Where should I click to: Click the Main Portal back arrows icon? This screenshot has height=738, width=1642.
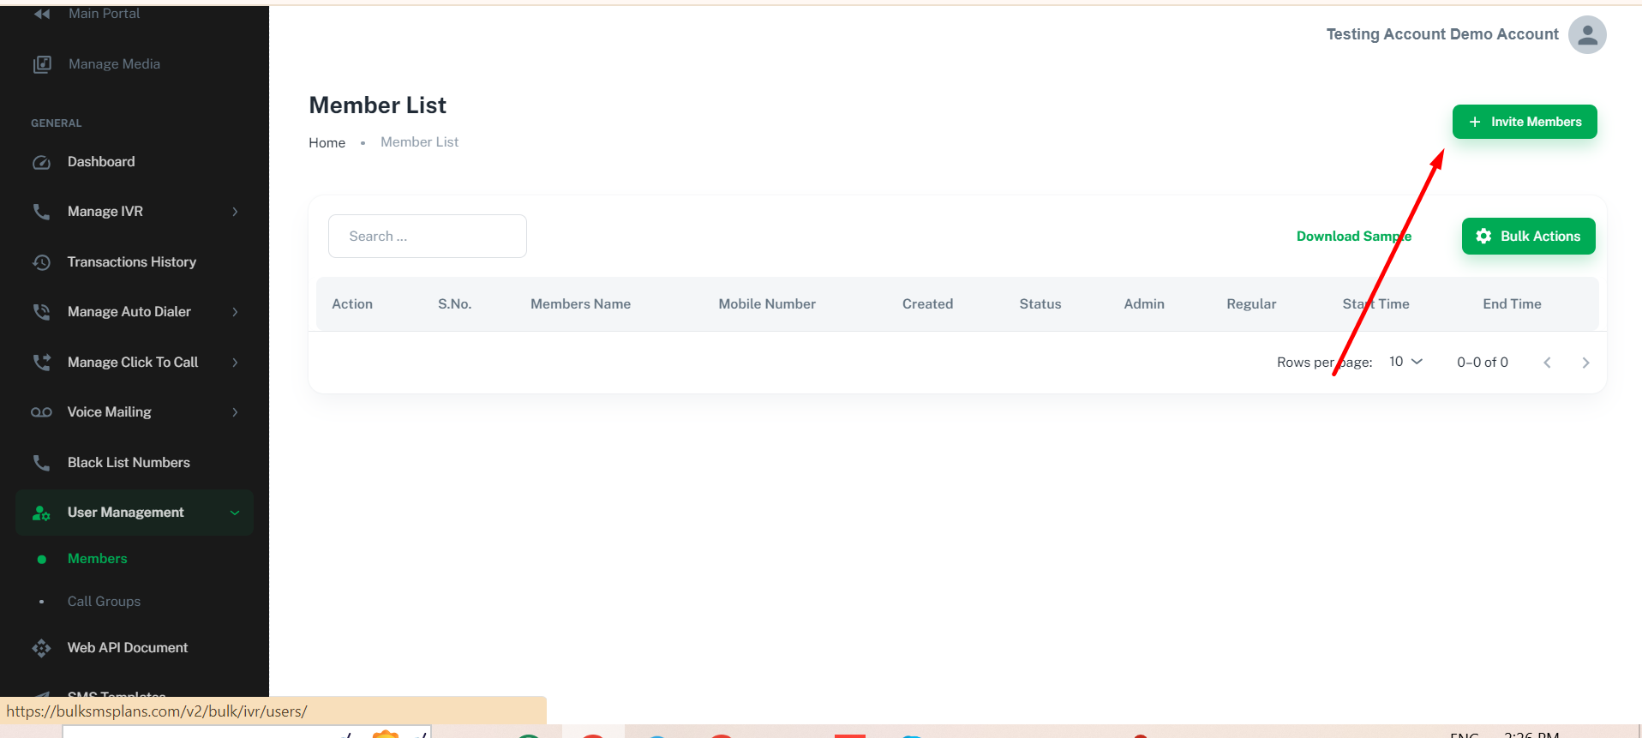pyautogui.click(x=42, y=14)
